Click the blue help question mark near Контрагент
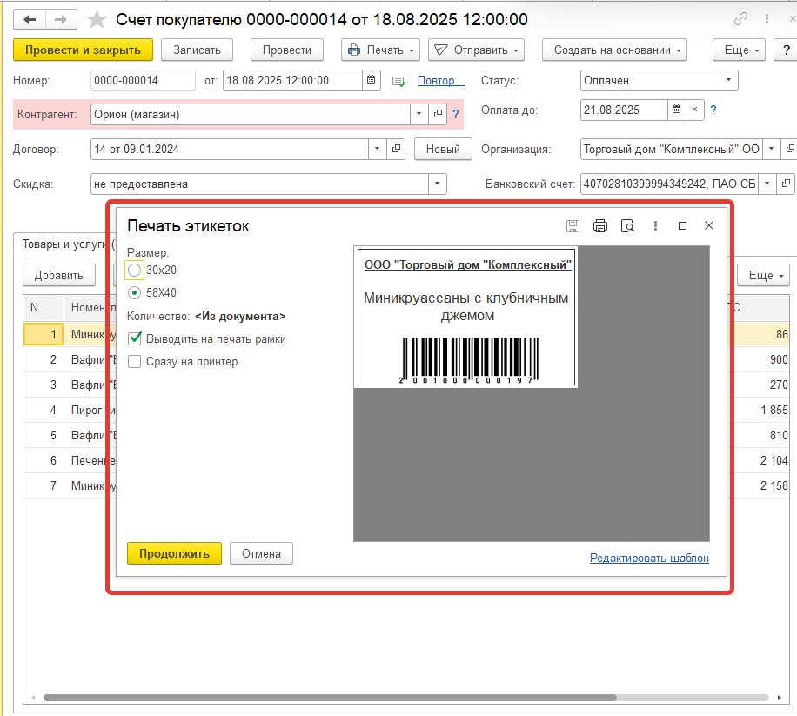797x716 pixels. click(455, 114)
